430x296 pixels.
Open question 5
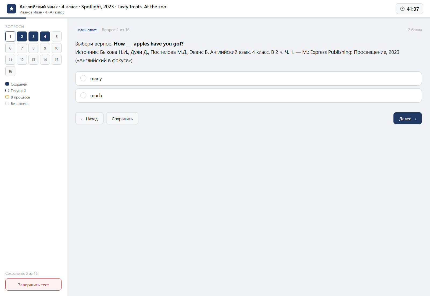tap(56, 37)
